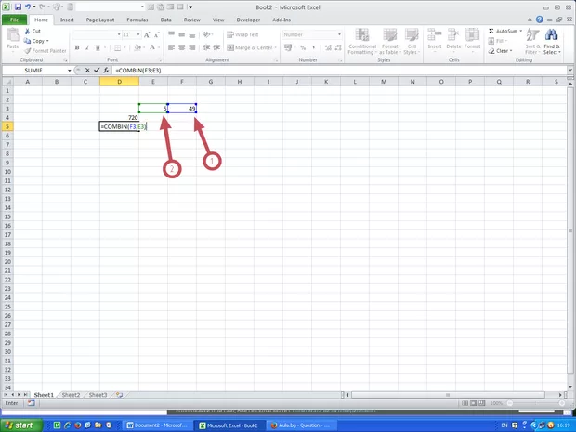Click the Center horizontal alignment icon

click(x=181, y=47)
